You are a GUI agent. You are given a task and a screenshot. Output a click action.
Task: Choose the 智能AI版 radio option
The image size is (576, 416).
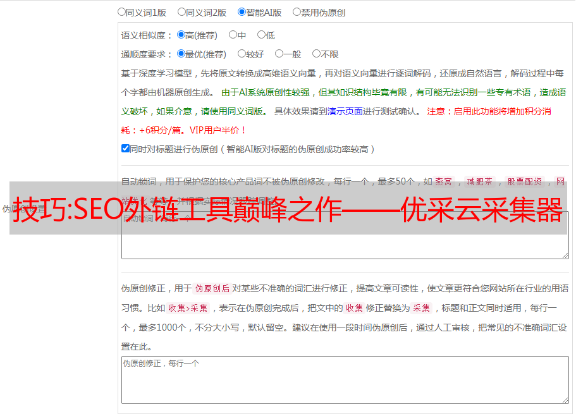242,12
